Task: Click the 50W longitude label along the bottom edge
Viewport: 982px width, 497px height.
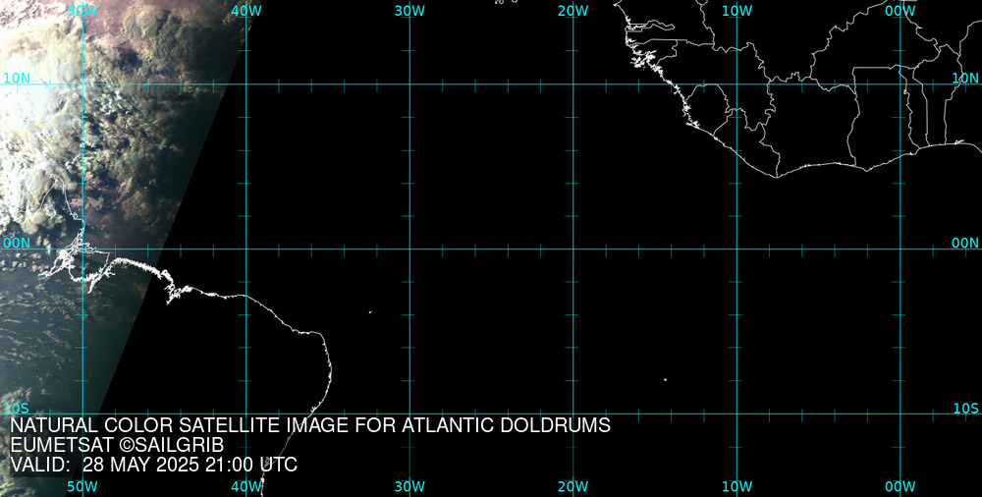Action: tap(82, 487)
